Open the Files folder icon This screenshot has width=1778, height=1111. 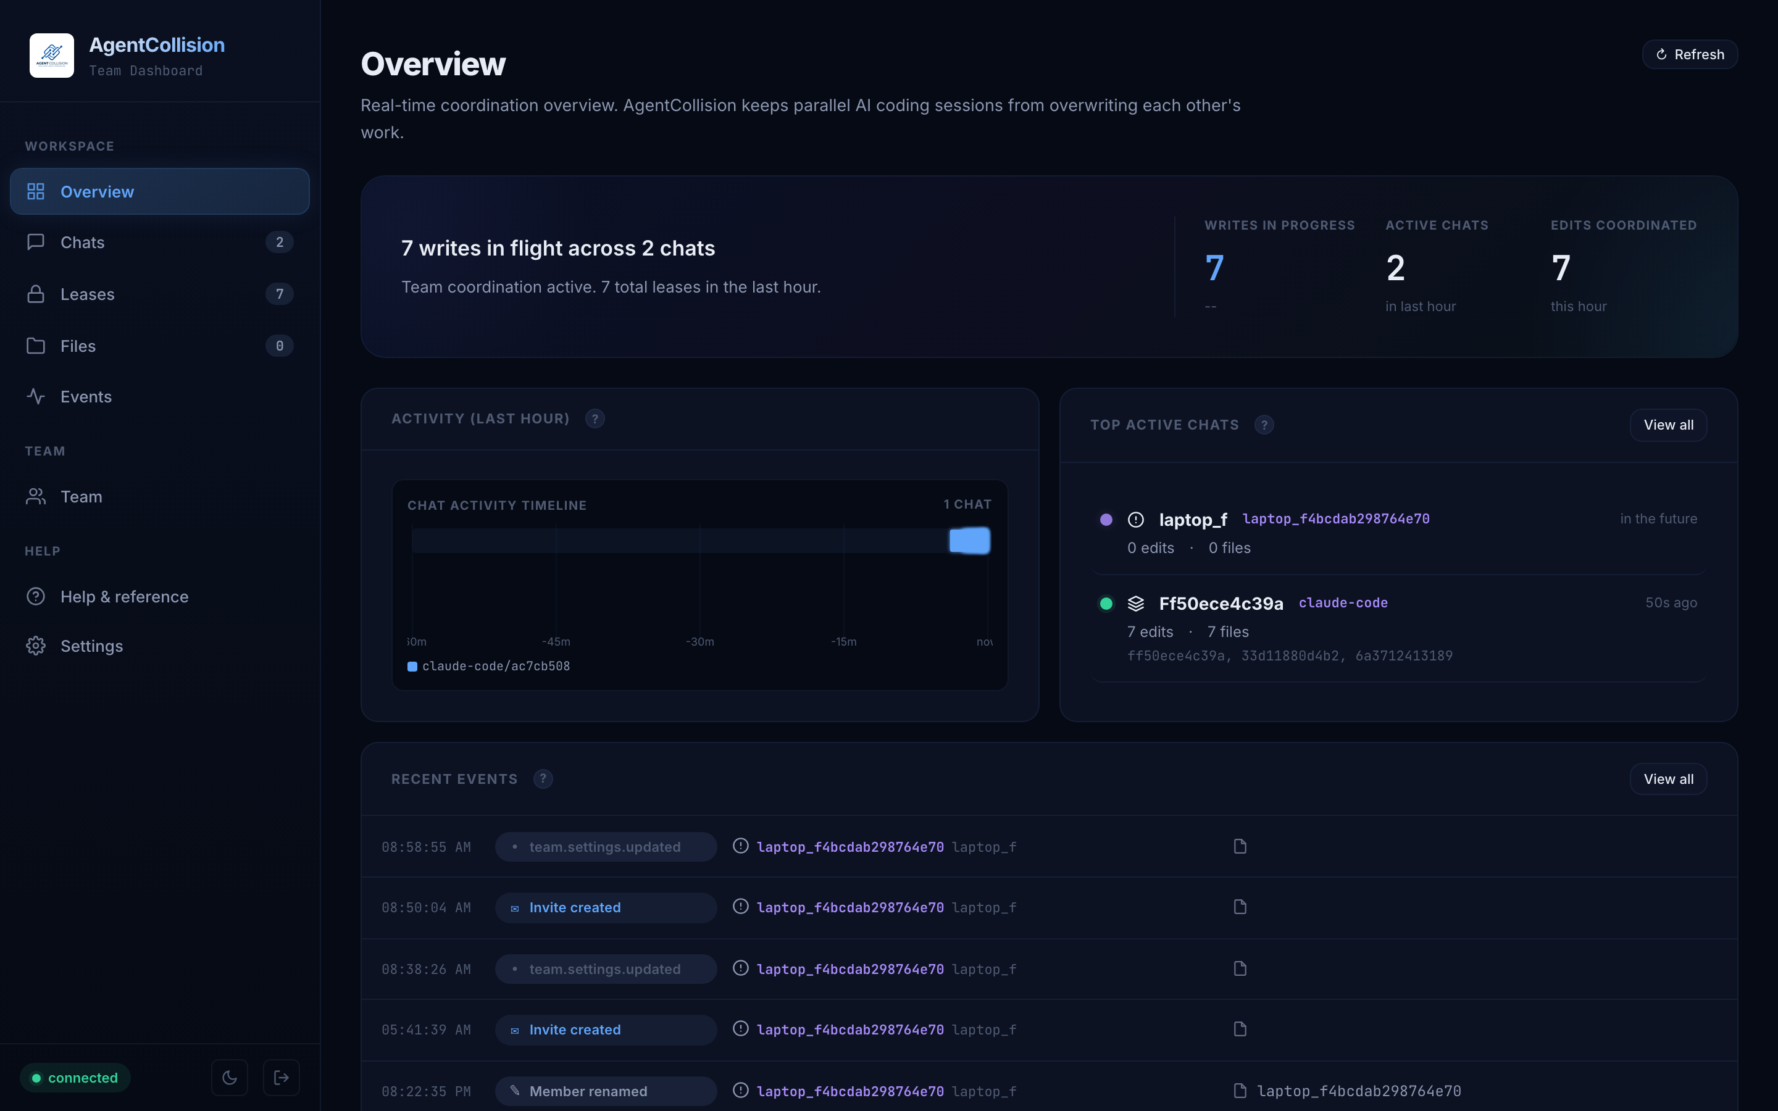[37, 346]
